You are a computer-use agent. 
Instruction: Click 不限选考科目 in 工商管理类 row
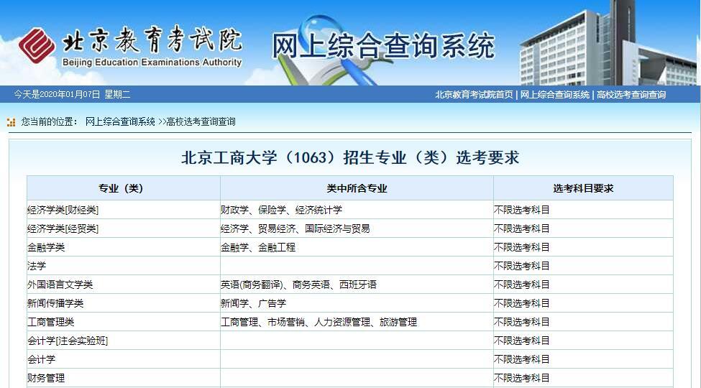pos(583,323)
